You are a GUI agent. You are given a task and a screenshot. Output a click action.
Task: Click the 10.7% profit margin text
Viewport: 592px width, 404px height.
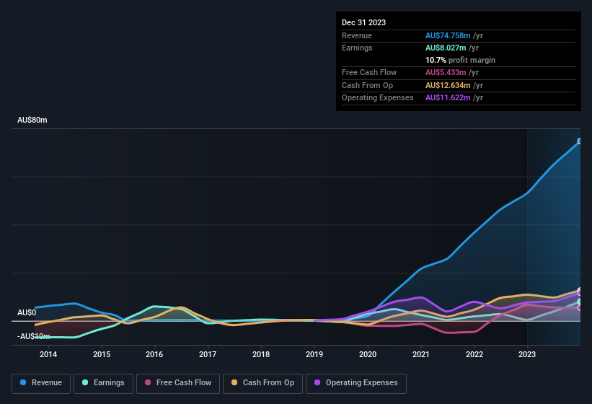[460, 60]
